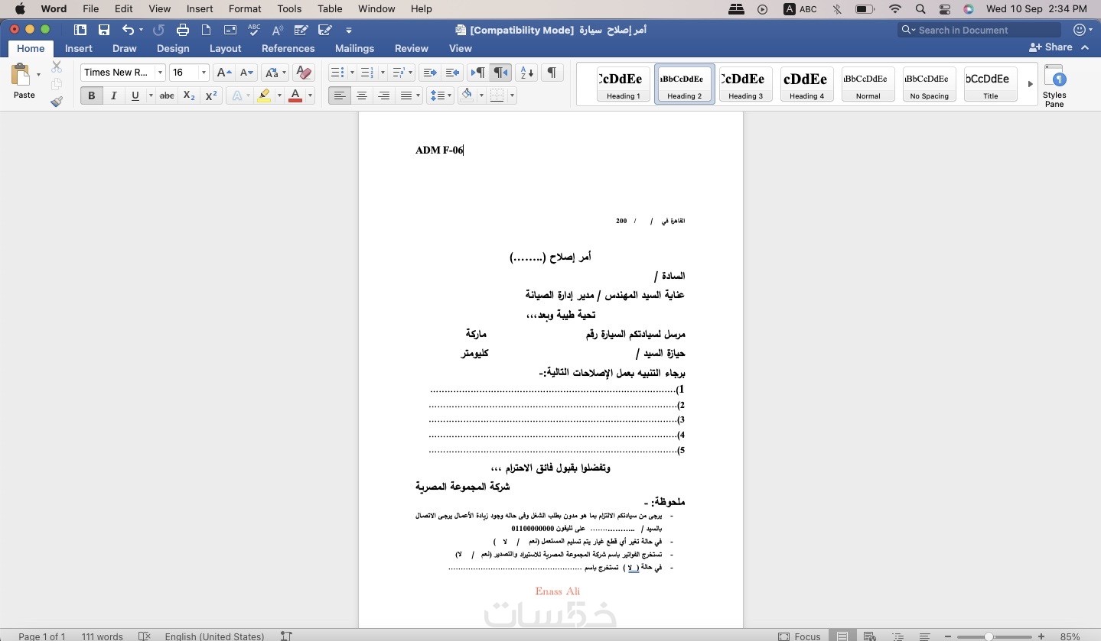Apply Superscript X2 formatting
This screenshot has width=1101, height=641.
[211, 96]
